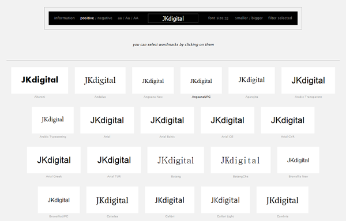Select the Arial Greek wordmark card
346x221 pixels.
click(54, 160)
